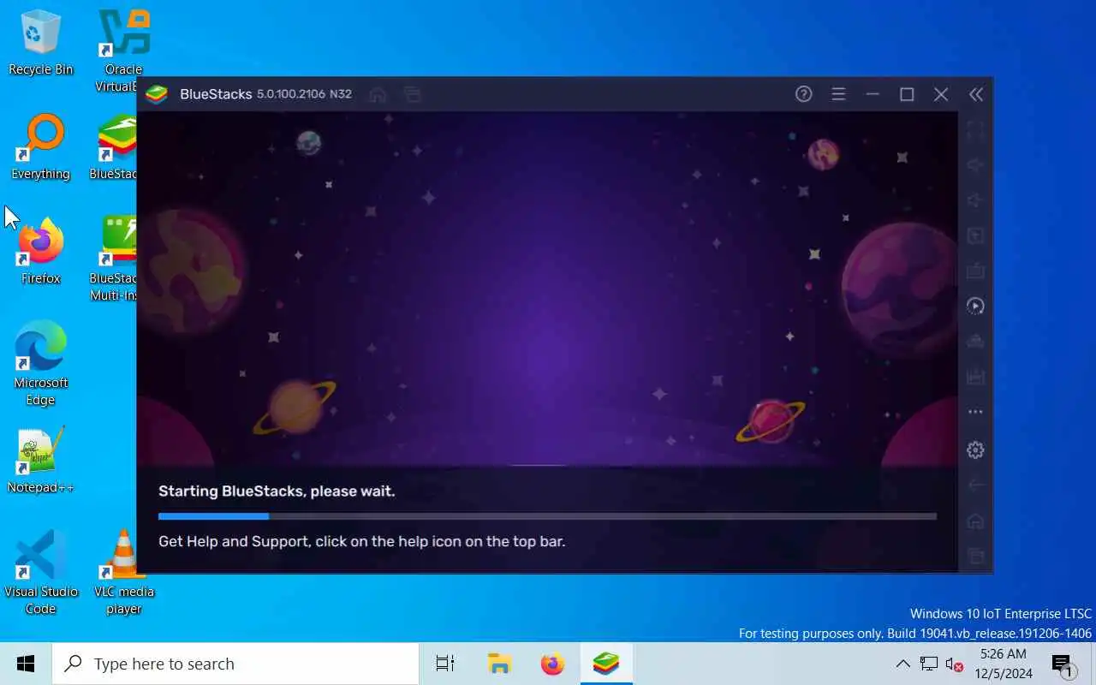
Task: Select the Notepad++ desktop shortcut
Action: [40, 461]
